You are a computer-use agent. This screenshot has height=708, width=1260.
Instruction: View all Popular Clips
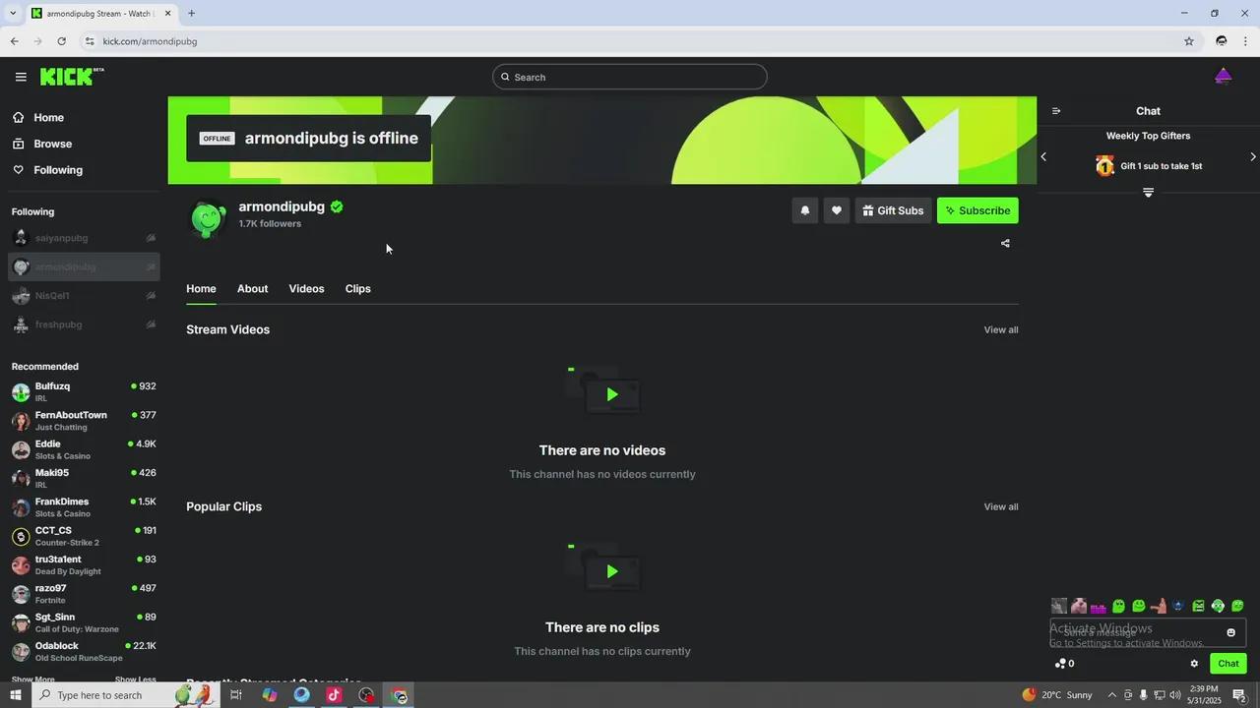(x=1001, y=507)
